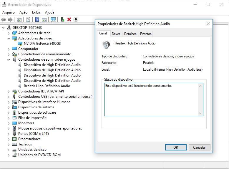Switch to the Detalhes tab
The height and width of the screenshot is (169, 229).
[130, 34]
